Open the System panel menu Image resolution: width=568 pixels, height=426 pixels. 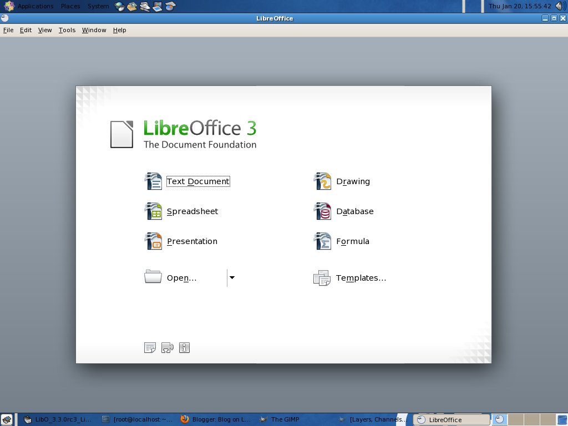tap(98, 6)
